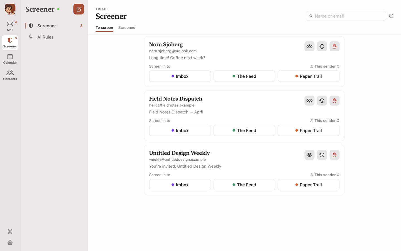
Task: Open AI Rules in the sidebar
Action: (54, 37)
